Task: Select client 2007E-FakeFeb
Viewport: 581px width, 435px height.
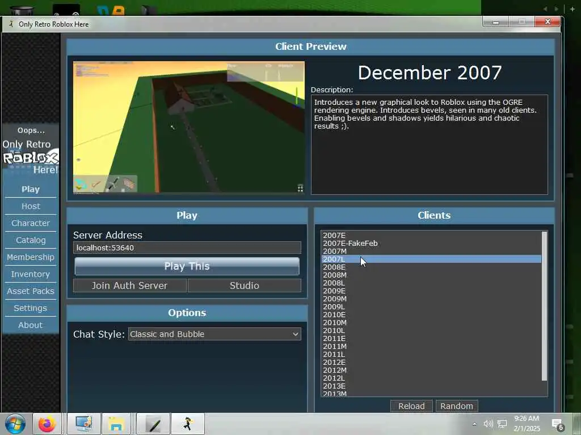Action: pyautogui.click(x=431, y=243)
